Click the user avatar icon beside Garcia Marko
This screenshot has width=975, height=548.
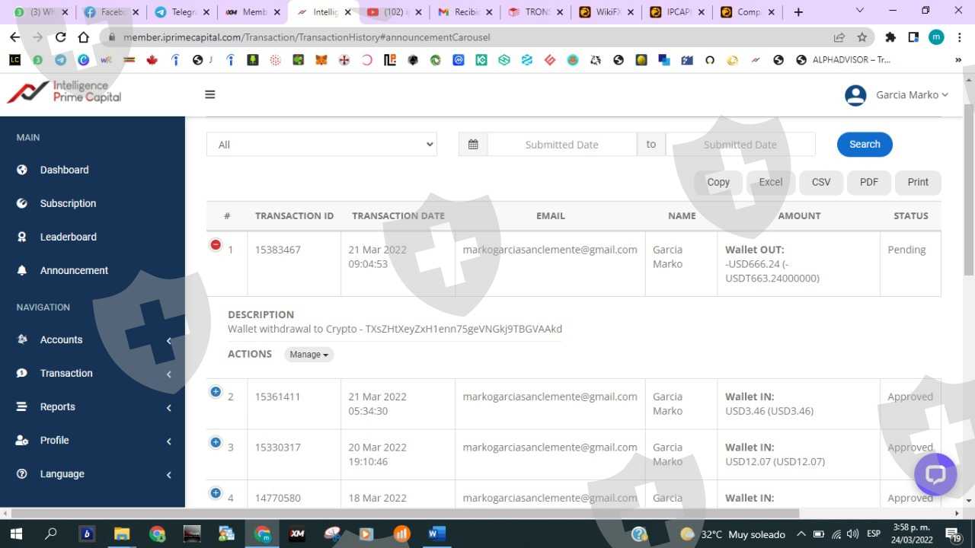point(855,95)
